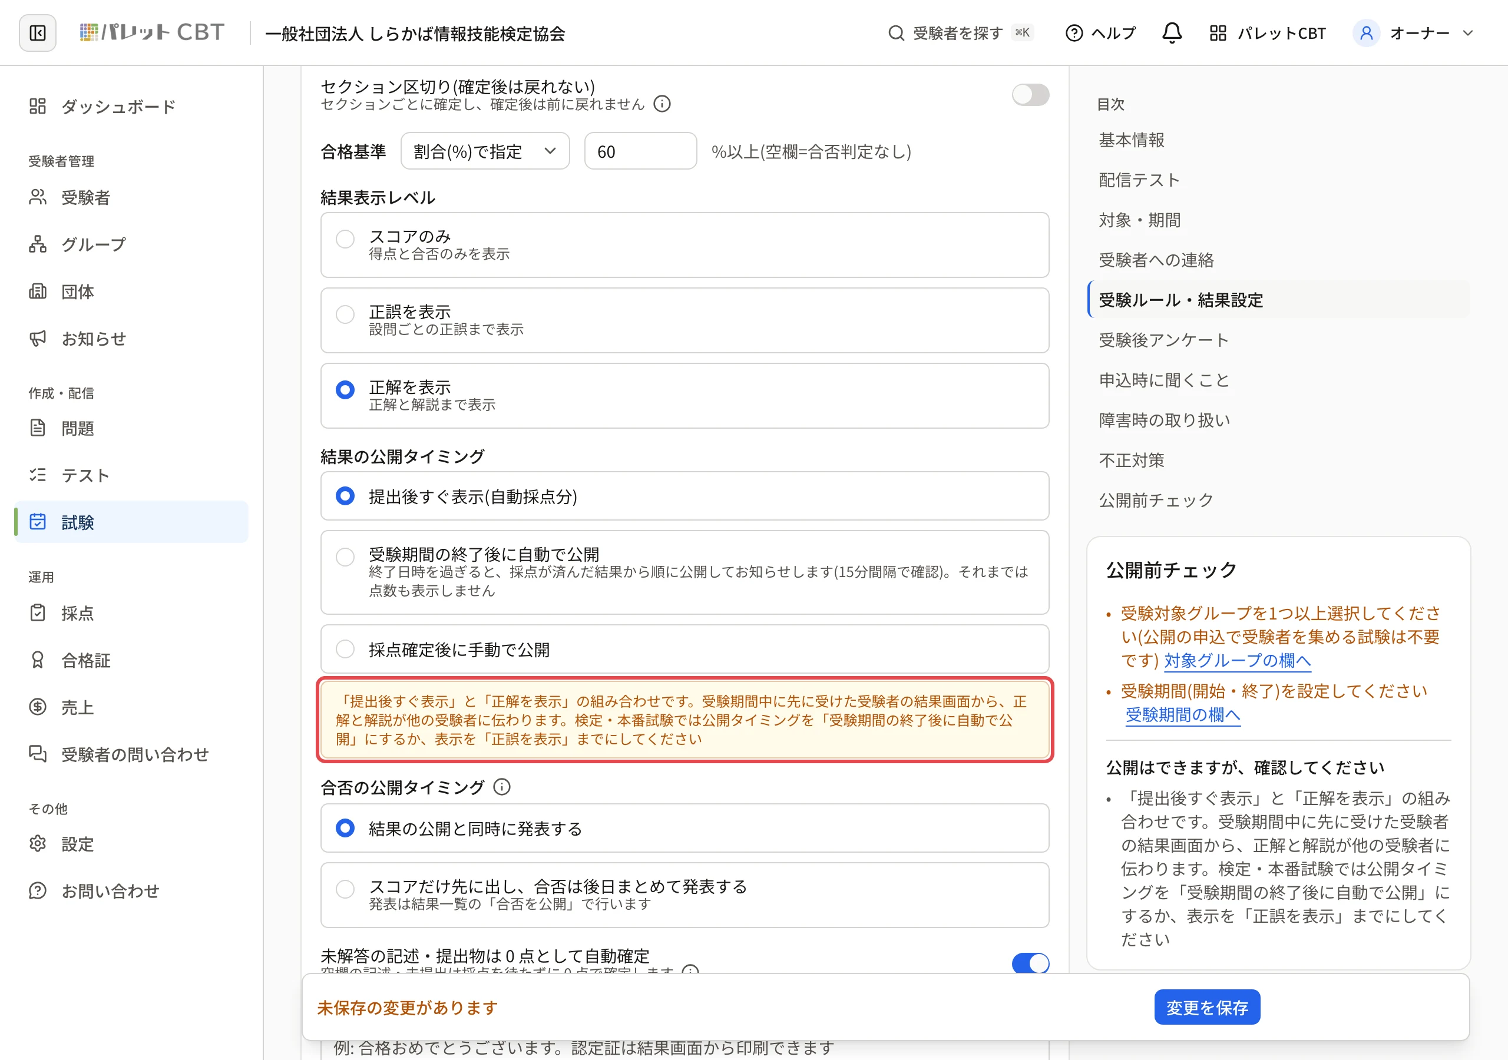
Task: Go to 受験者 in the sidebar
Action: (131, 197)
